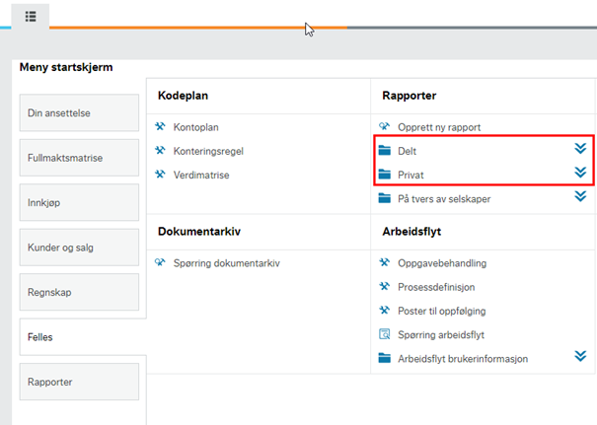The height and width of the screenshot is (425, 597).
Task: Expand the Delt folder chevron
Action: click(x=580, y=148)
